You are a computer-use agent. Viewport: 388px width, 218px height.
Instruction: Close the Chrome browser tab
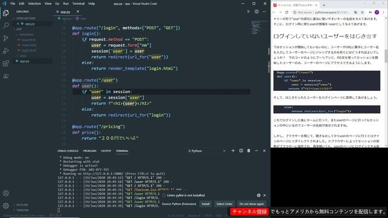coord(316,5)
